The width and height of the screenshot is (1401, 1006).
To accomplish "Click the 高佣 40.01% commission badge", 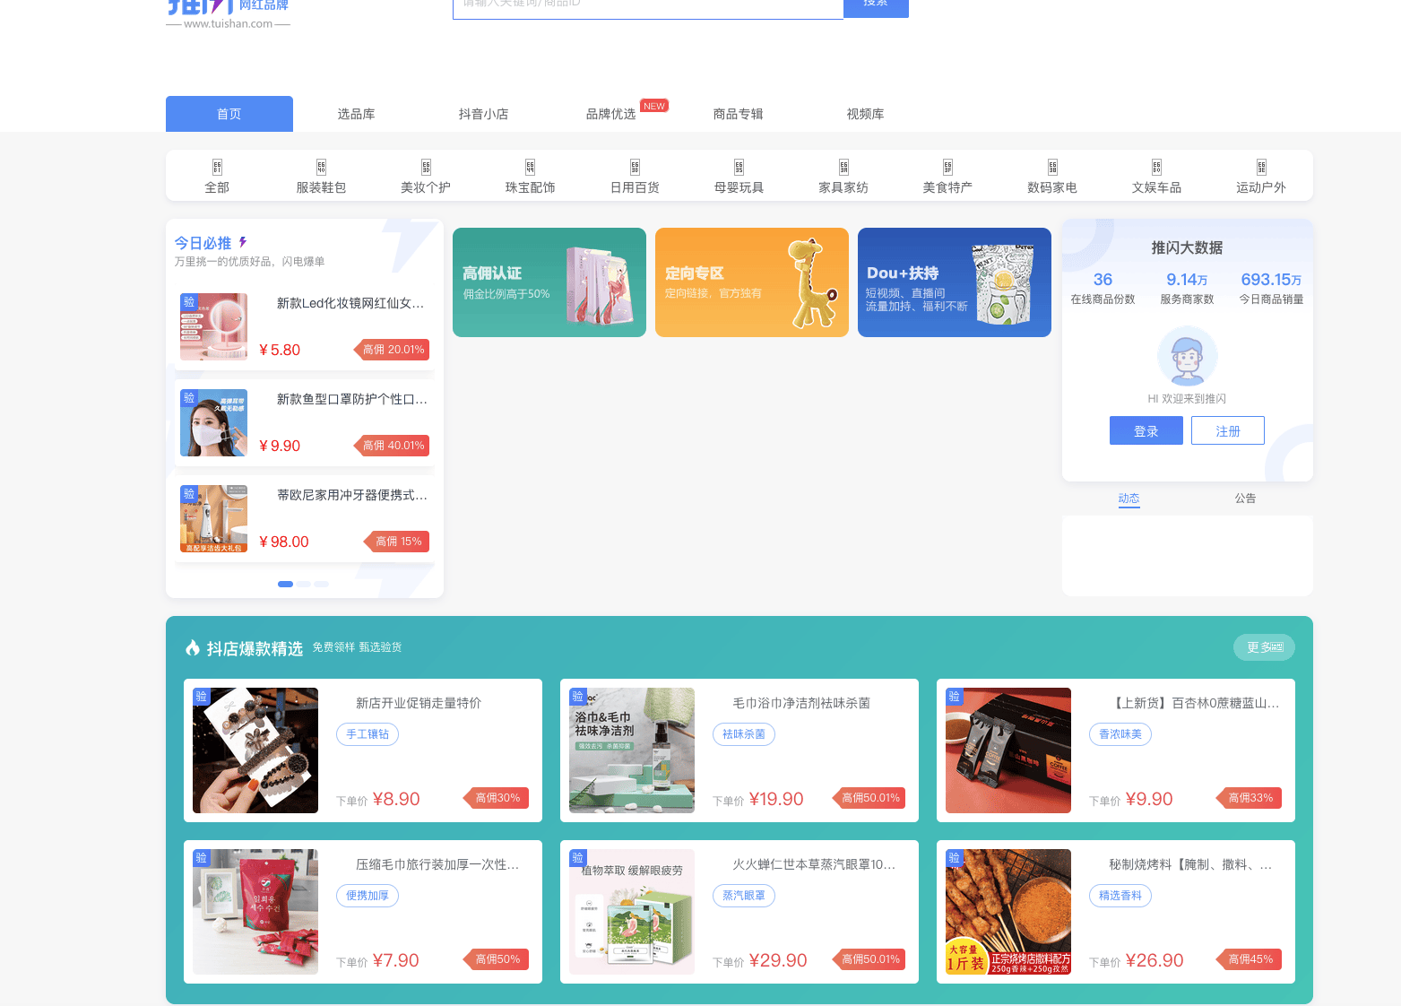I will coord(392,446).
